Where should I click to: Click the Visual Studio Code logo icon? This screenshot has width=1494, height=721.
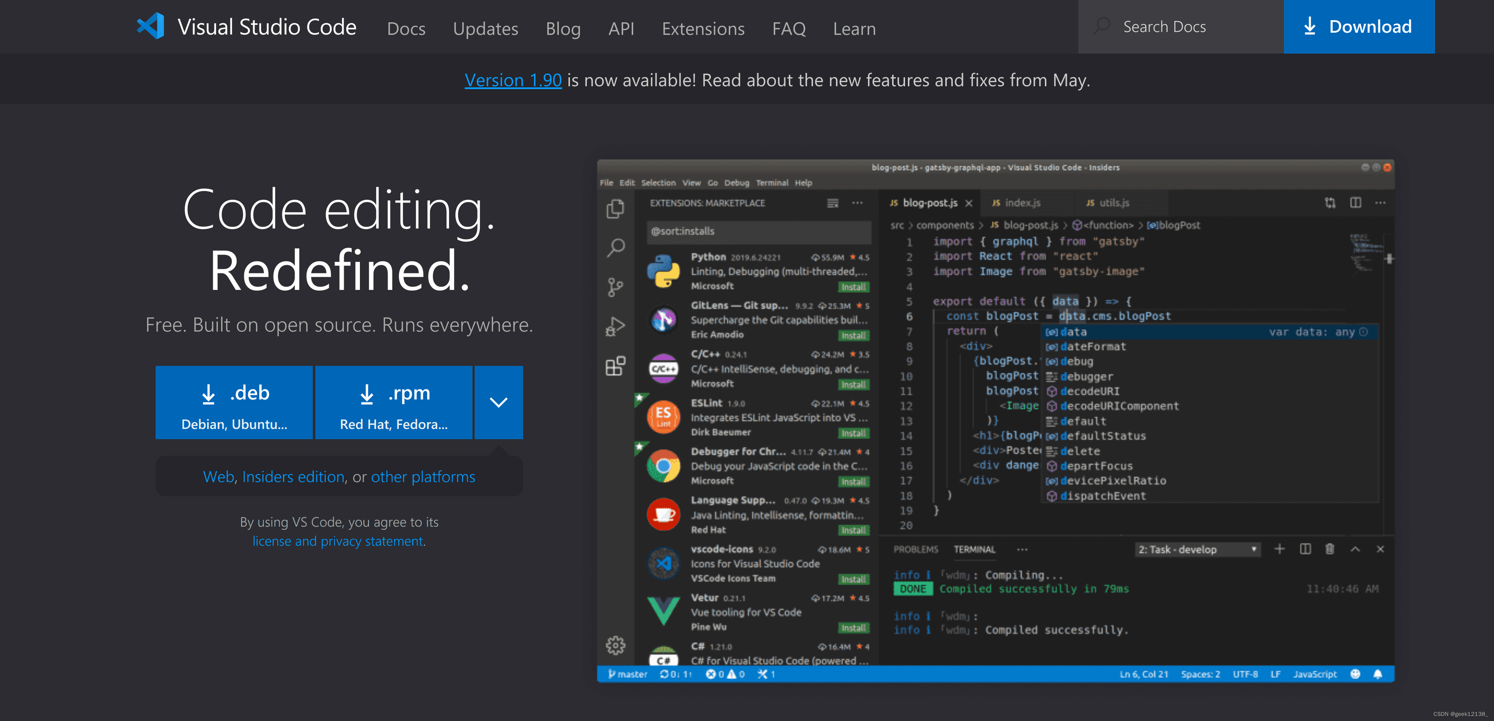coord(151,27)
